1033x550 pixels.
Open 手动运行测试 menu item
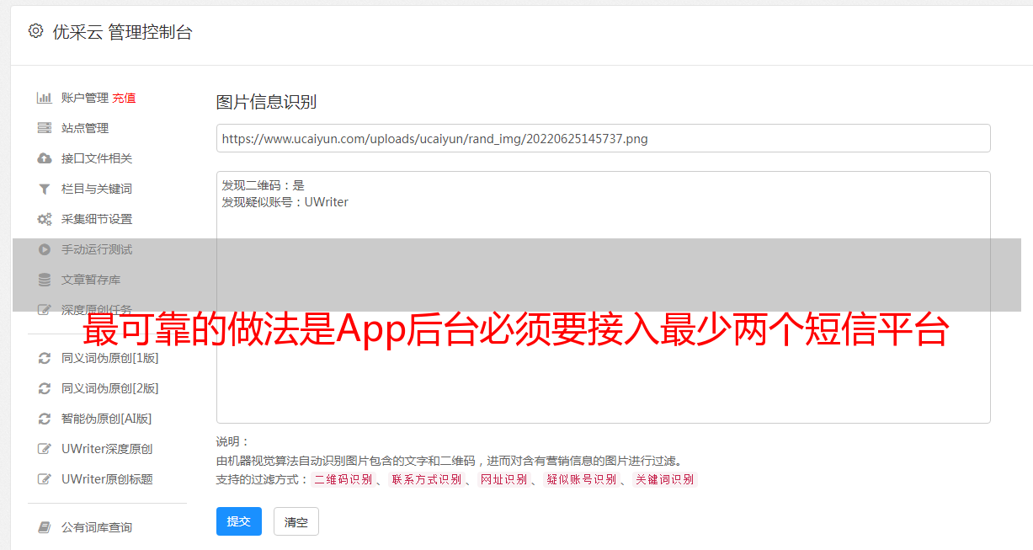pos(97,249)
